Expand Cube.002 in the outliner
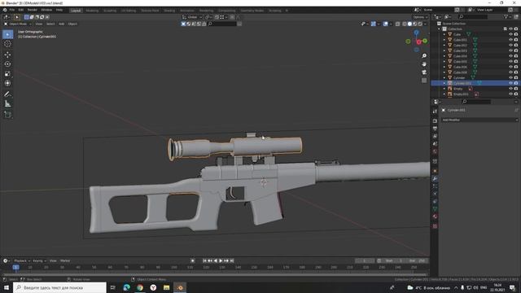521x293 pixels. tap(444, 46)
